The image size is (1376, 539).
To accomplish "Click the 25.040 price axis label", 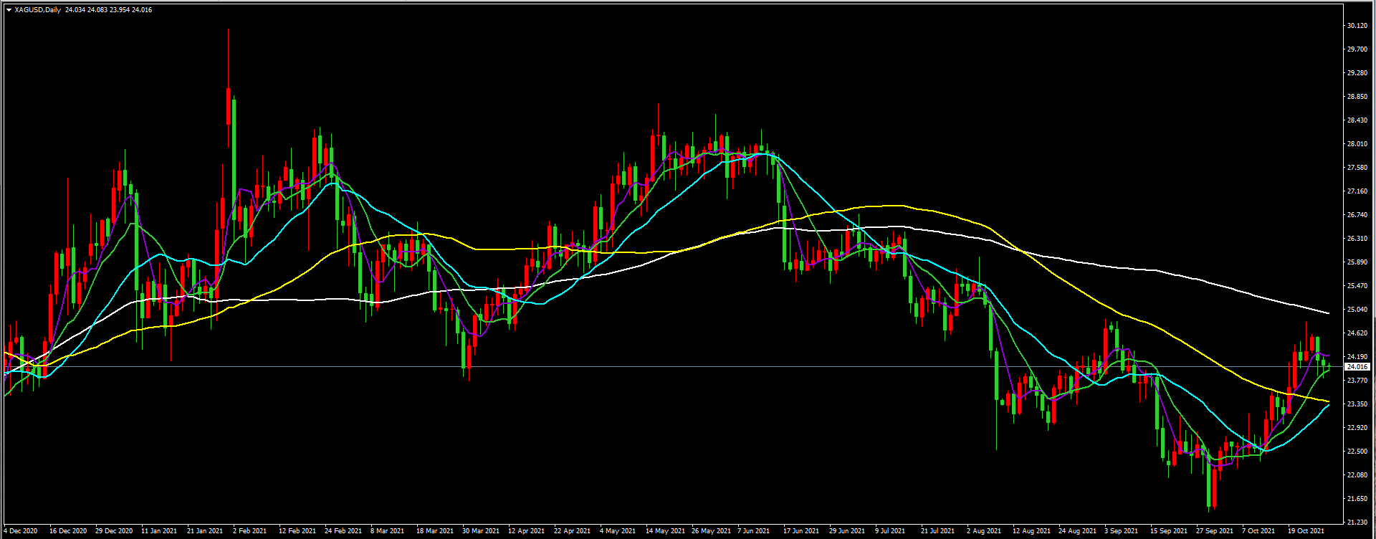I will [1356, 310].
